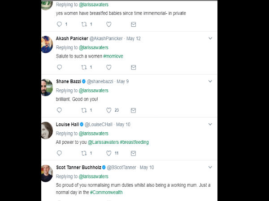This screenshot has width=269, height=201.
Task: Expand Shane Bazzi tweet options menu
Action: coord(211,81)
